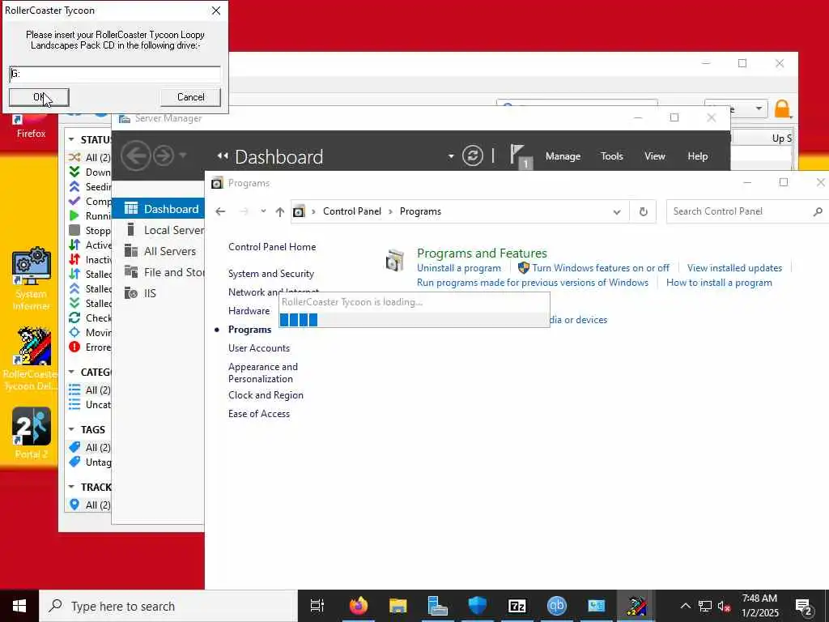The height and width of the screenshot is (622, 829).
Task: Collapse the TAGS section in qBittorrent
Action: pyautogui.click(x=71, y=429)
